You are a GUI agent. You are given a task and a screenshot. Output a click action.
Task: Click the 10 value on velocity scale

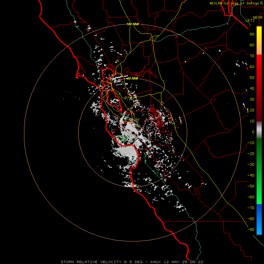[x=252, y=121]
